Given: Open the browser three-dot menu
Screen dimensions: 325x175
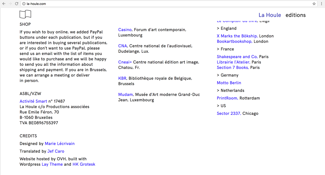Looking at the screenshot, I should pyautogui.click(x=322, y=4).
